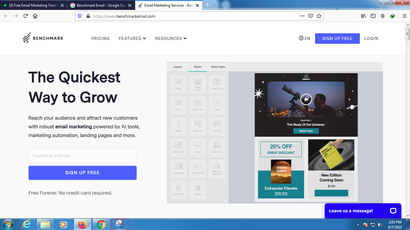Reload the page with the refresh icon
This screenshot has width=410, height=230.
pos(26,16)
